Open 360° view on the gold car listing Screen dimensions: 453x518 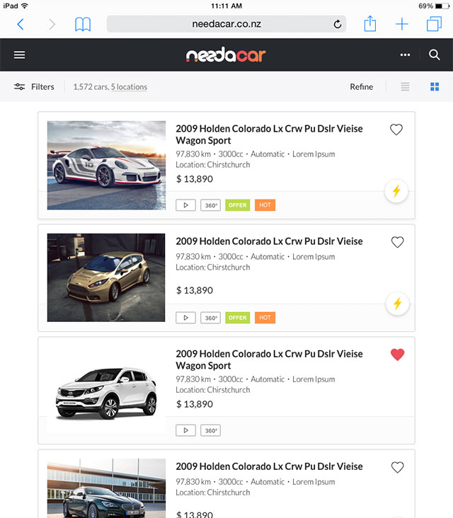click(211, 318)
